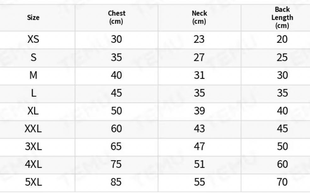
Task: Select the XS size row label
Action: [x=33, y=40]
